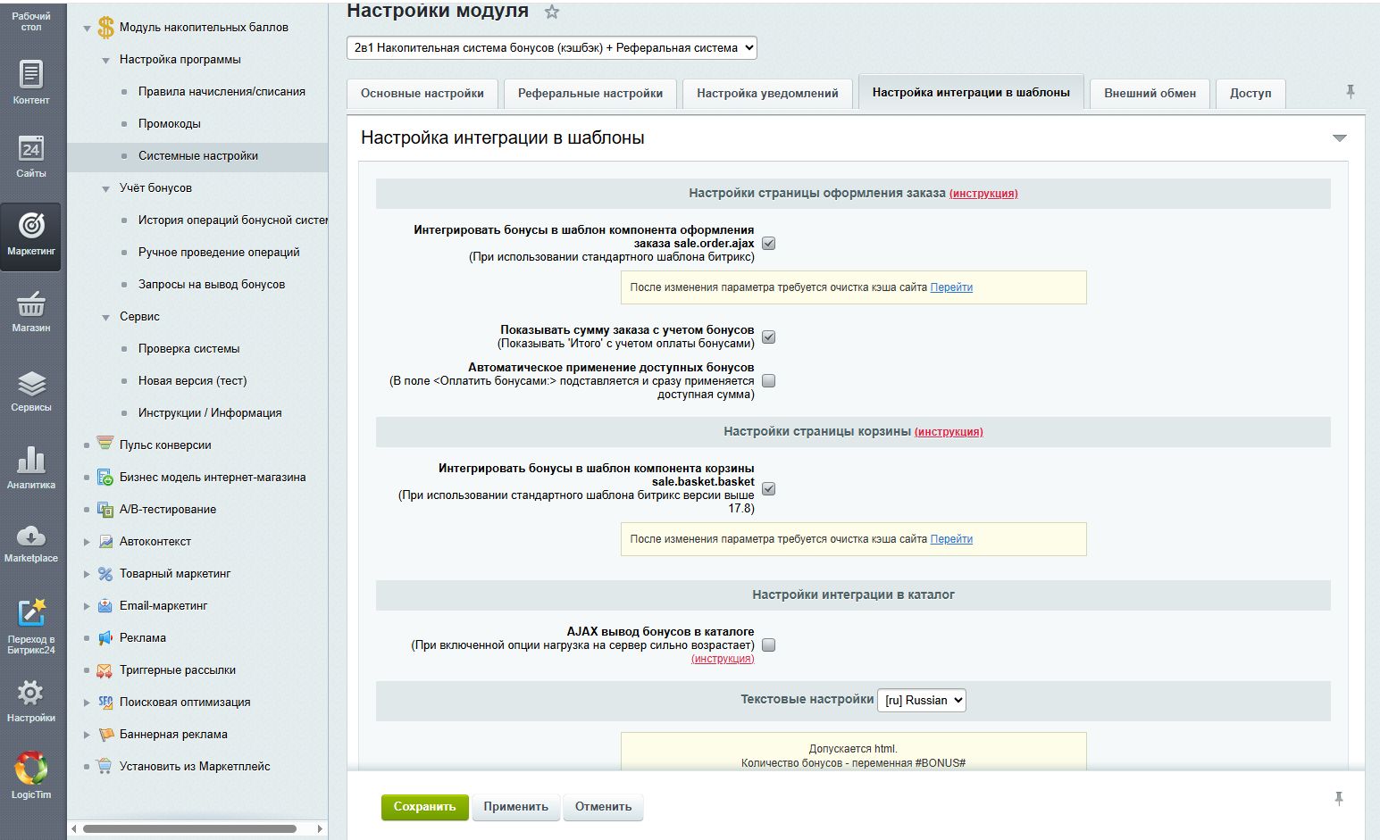Enable AJAX вывод бонусов в каталоге
Image resolution: width=1380 pixels, height=840 pixels.
[768, 645]
